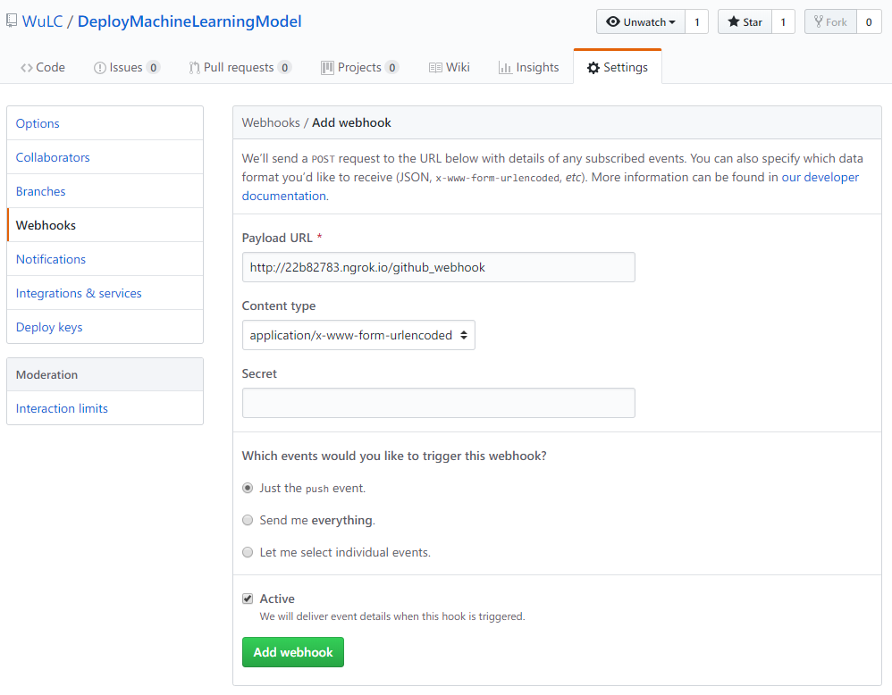Click the Settings gear icon
Screen dimensions: 892x695
point(593,68)
